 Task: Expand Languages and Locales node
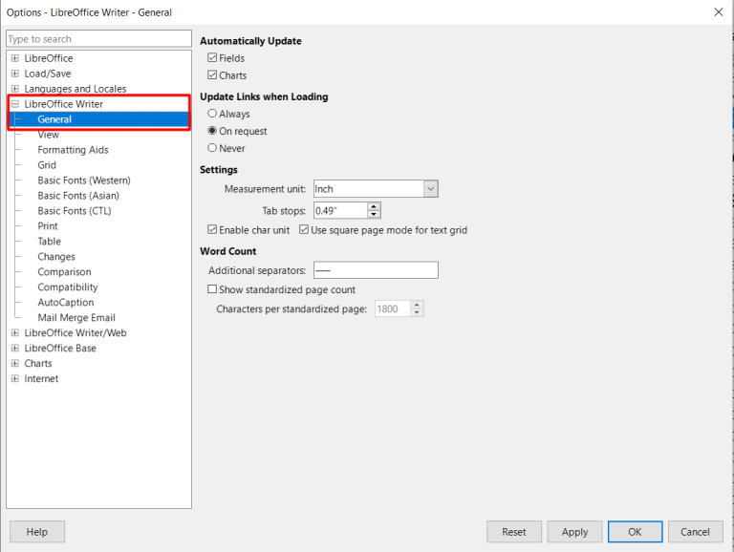click(15, 89)
